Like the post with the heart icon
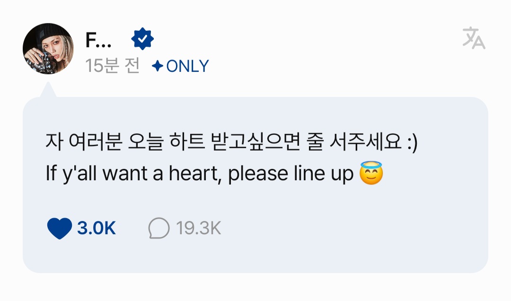Viewport: 511px width, 301px height. tap(59, 228)
